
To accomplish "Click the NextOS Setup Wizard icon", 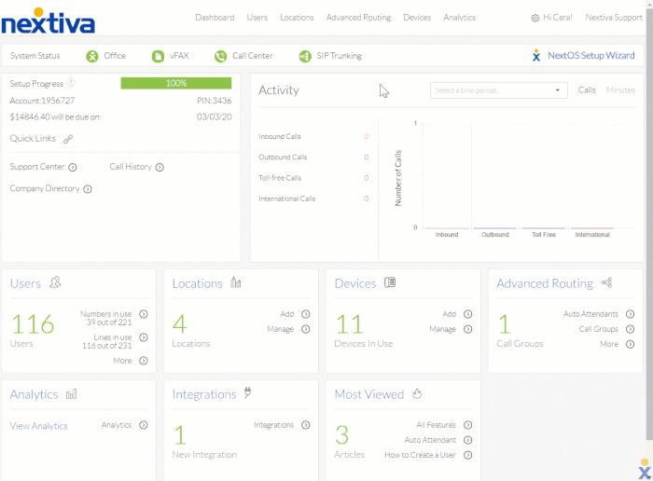I will (536, 55).
